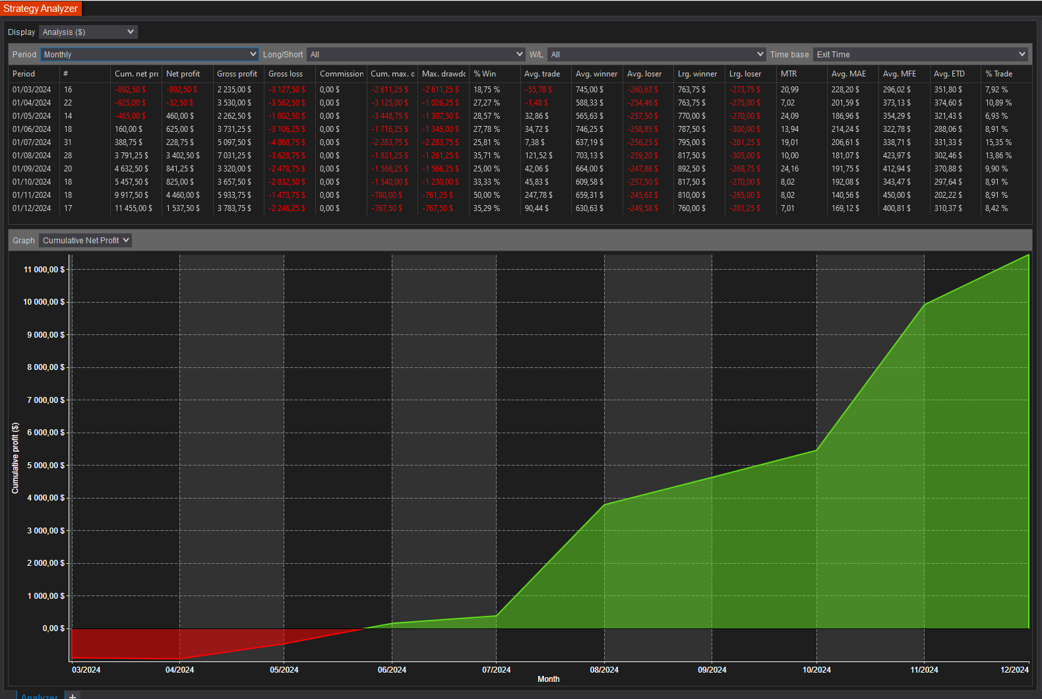Open the Long/Short filter dropdown
Screen dimensions: 1042x699
click(415, 55)
